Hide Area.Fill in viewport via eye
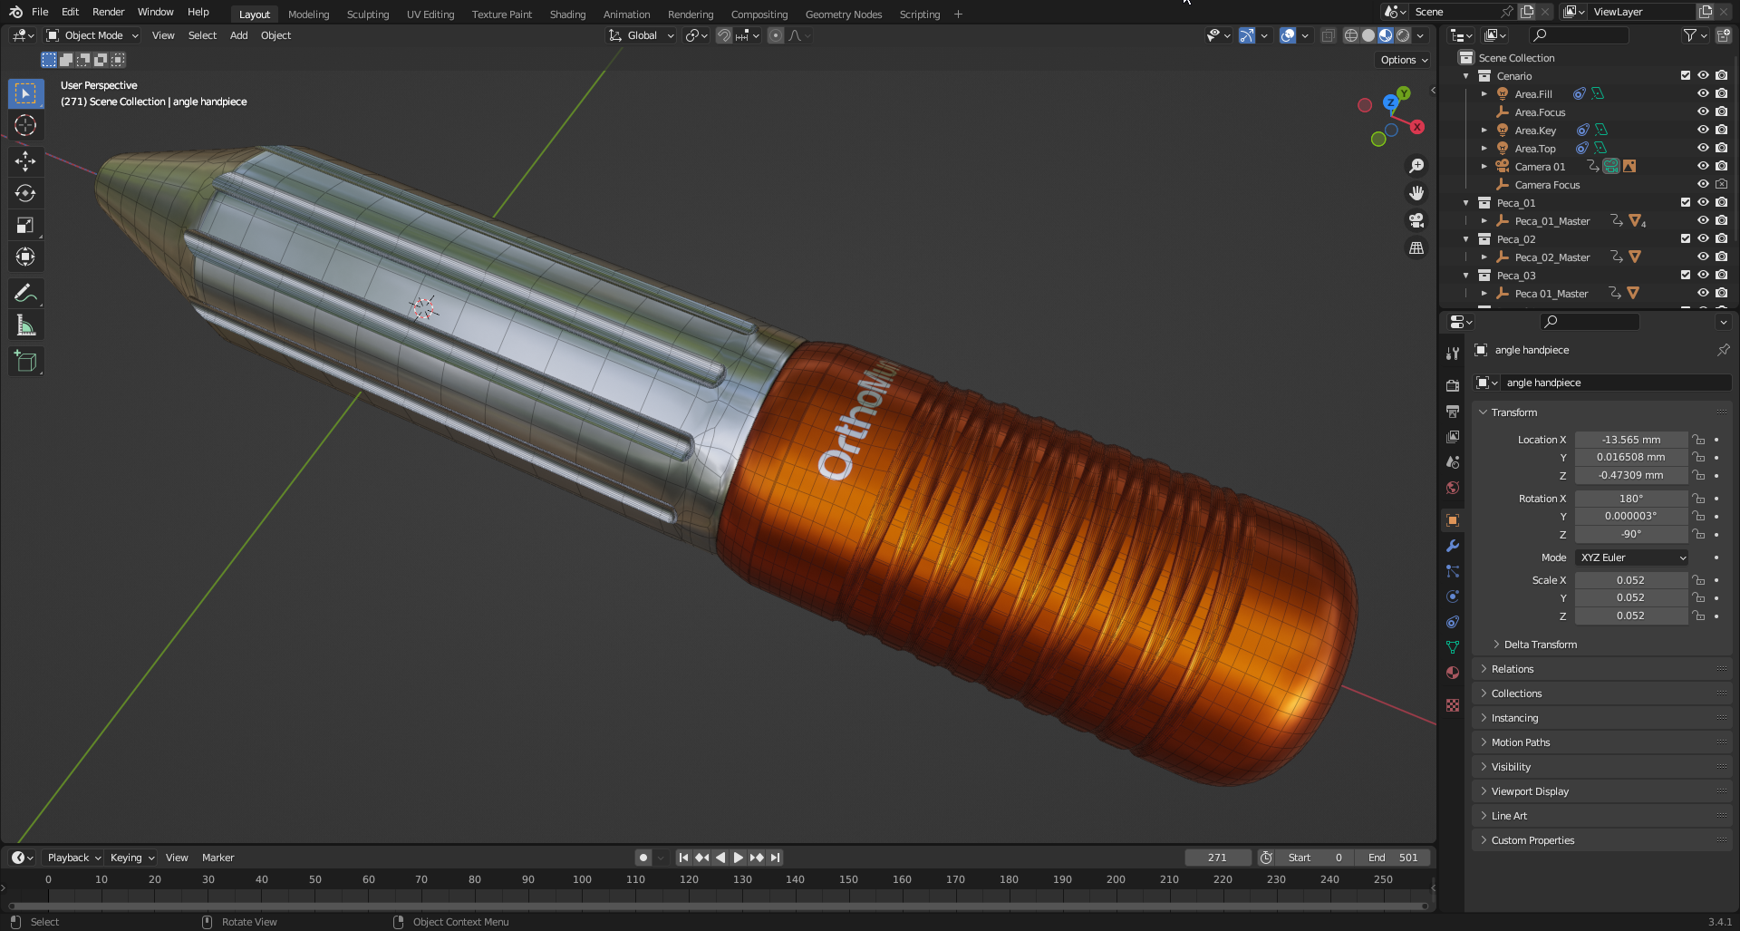 1703,94
